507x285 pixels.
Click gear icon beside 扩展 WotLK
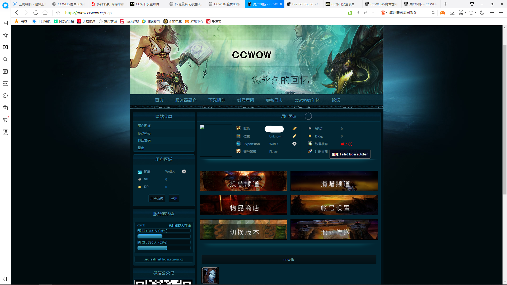pos(184,172)
